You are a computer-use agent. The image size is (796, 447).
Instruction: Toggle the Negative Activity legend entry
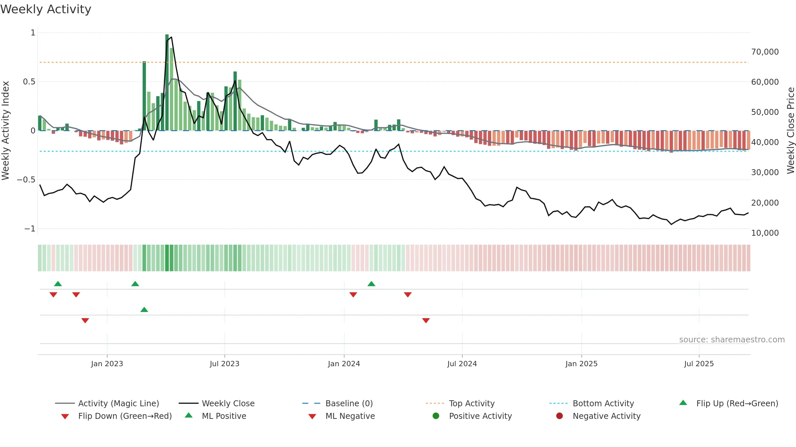[598, 416]
